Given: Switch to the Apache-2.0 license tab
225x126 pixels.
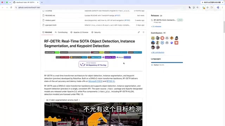Looking at the screenshot, I should [x=79, y=32].
